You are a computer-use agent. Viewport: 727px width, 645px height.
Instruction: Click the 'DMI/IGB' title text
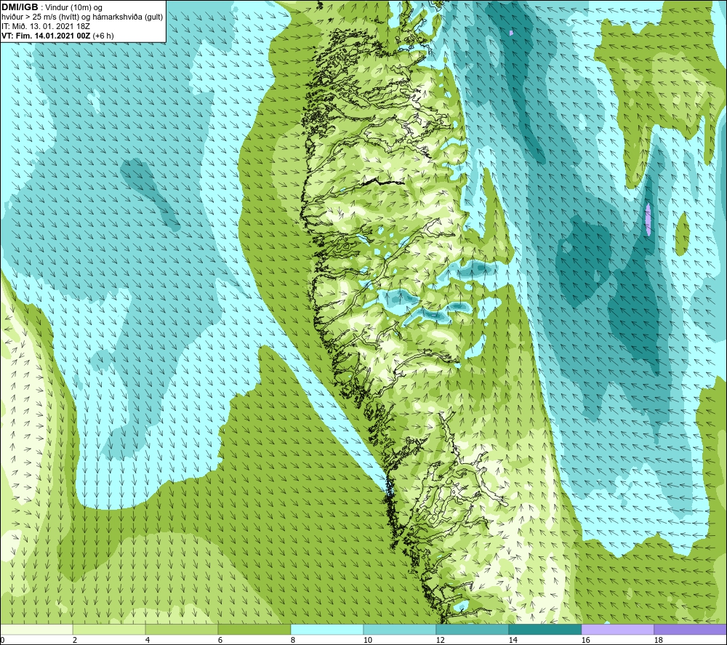20,7
